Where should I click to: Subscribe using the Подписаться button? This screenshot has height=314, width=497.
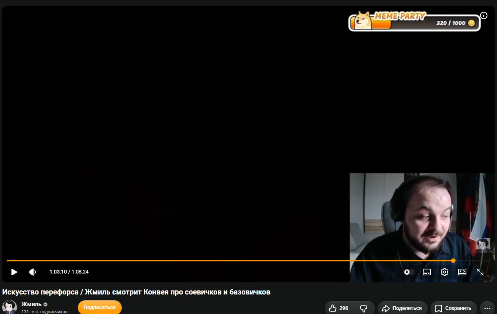(100, 307)
